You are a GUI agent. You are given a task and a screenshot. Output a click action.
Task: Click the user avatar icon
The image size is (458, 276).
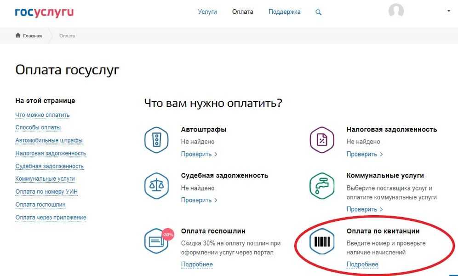pos(396,11)
